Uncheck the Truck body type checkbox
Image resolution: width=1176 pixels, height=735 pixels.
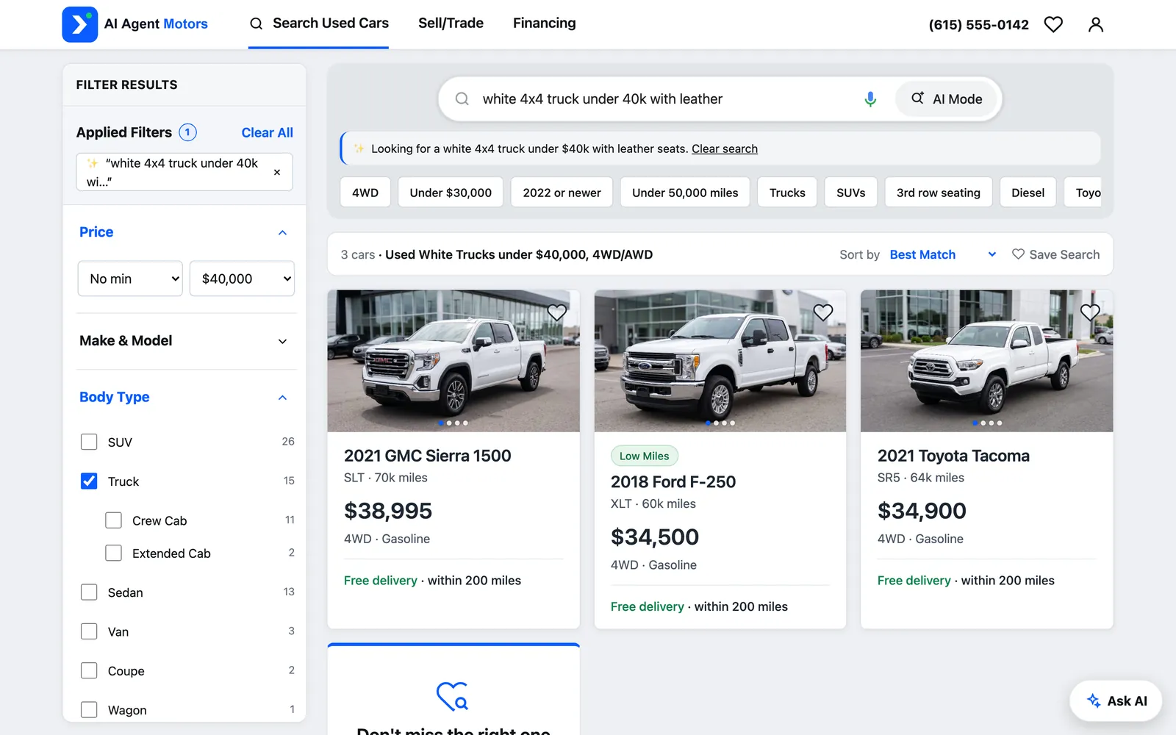89,481
